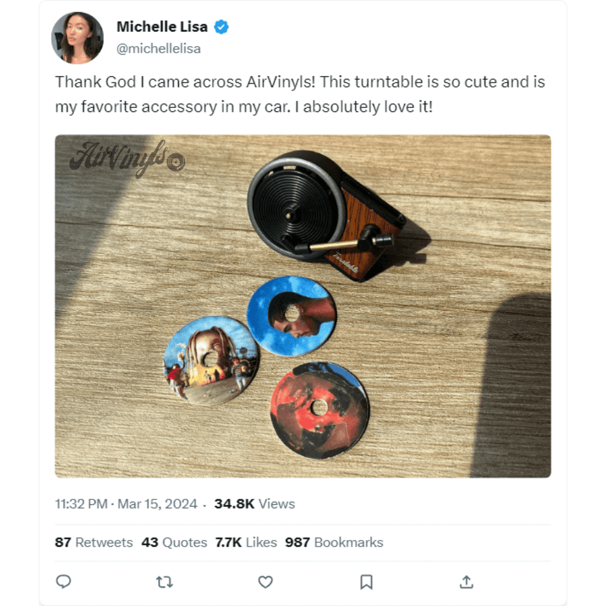Image resolution: width=606 pixels, height=606 pixels.
Task: Click the tweet text about AirVinyls
Action: pyautogui.click(x=300, y=94)
